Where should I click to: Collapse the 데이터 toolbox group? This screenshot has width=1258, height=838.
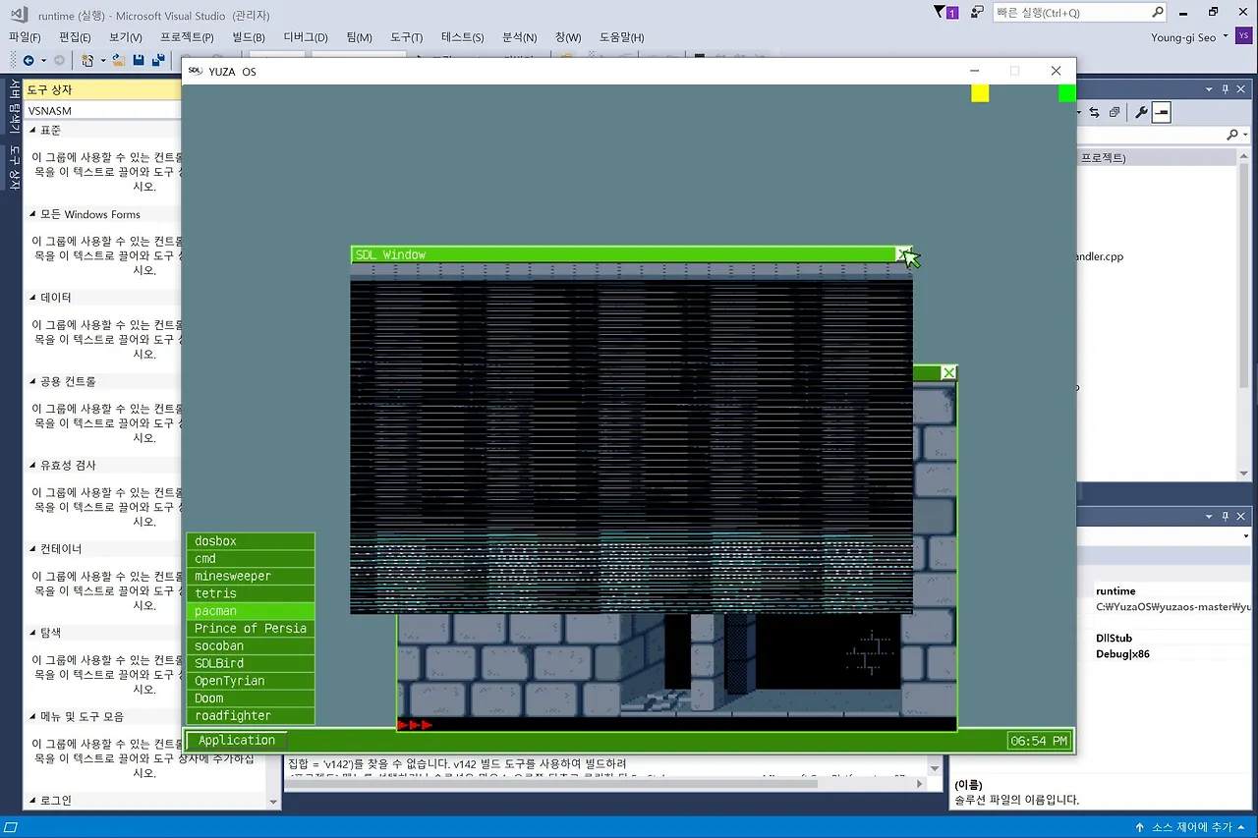(32, 297)
